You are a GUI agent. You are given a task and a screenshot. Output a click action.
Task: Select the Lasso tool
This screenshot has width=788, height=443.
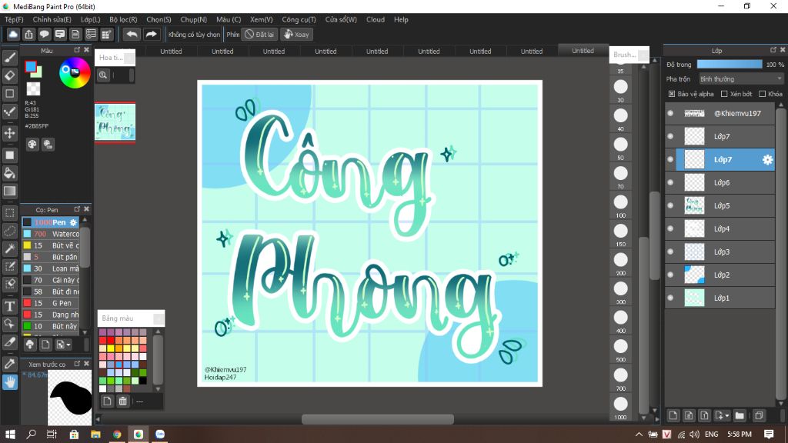[9, 231]
